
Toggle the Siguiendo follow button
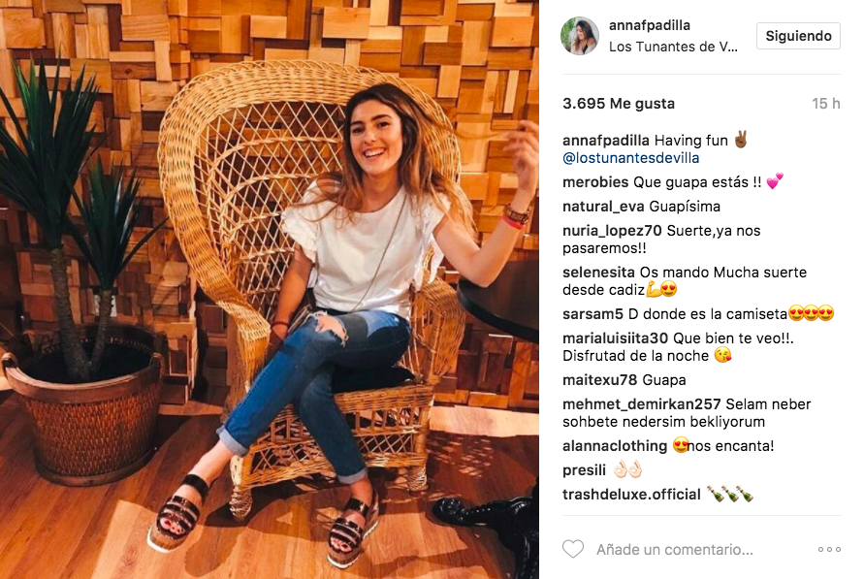[x=798, y=36]
